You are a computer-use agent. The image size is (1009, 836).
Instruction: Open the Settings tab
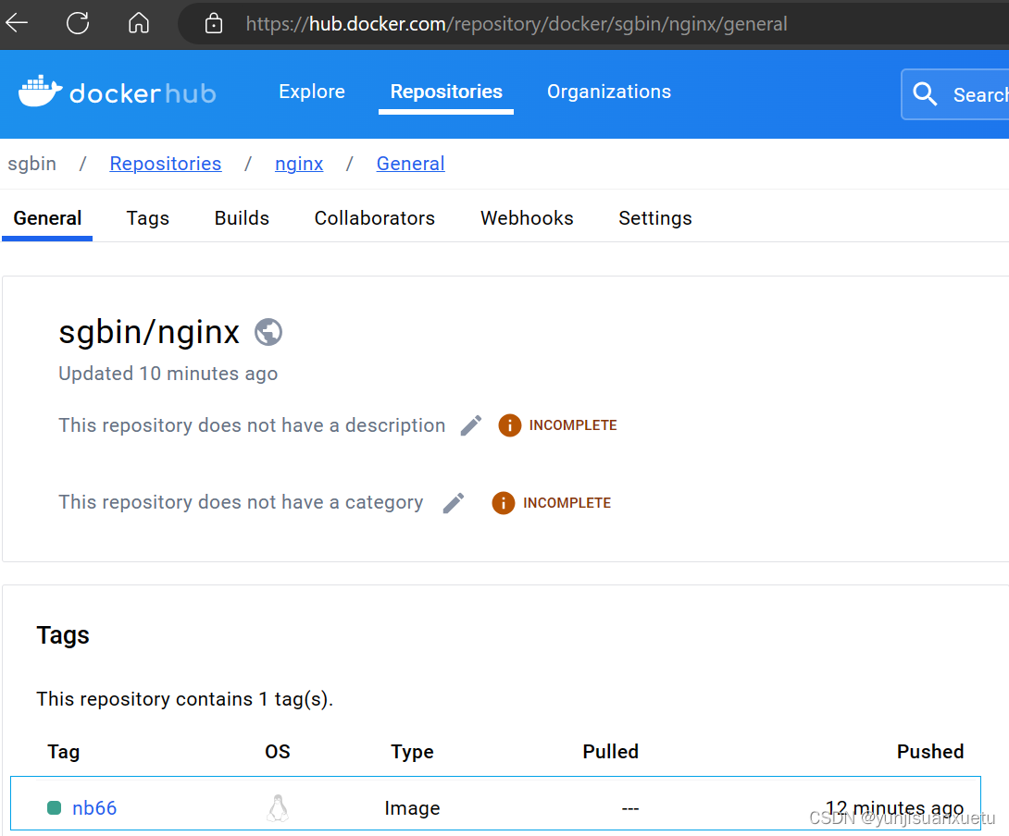click(x=654, y=218)
